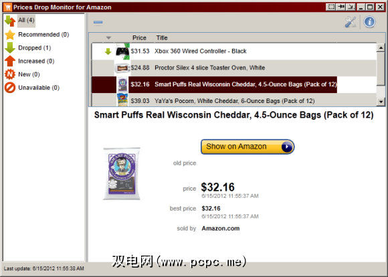
Task: Sort list by Title column
Action: click(x=162, y=38)
